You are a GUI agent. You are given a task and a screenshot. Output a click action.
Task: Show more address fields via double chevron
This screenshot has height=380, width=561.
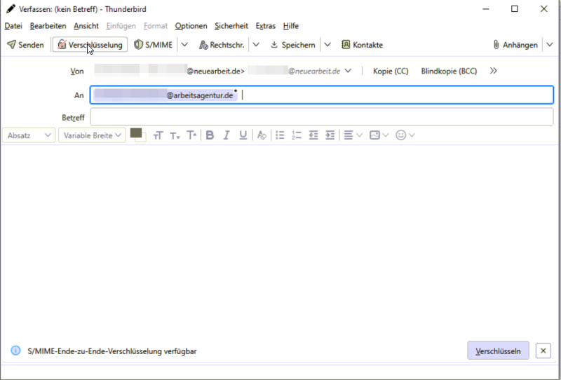(494, 71)
